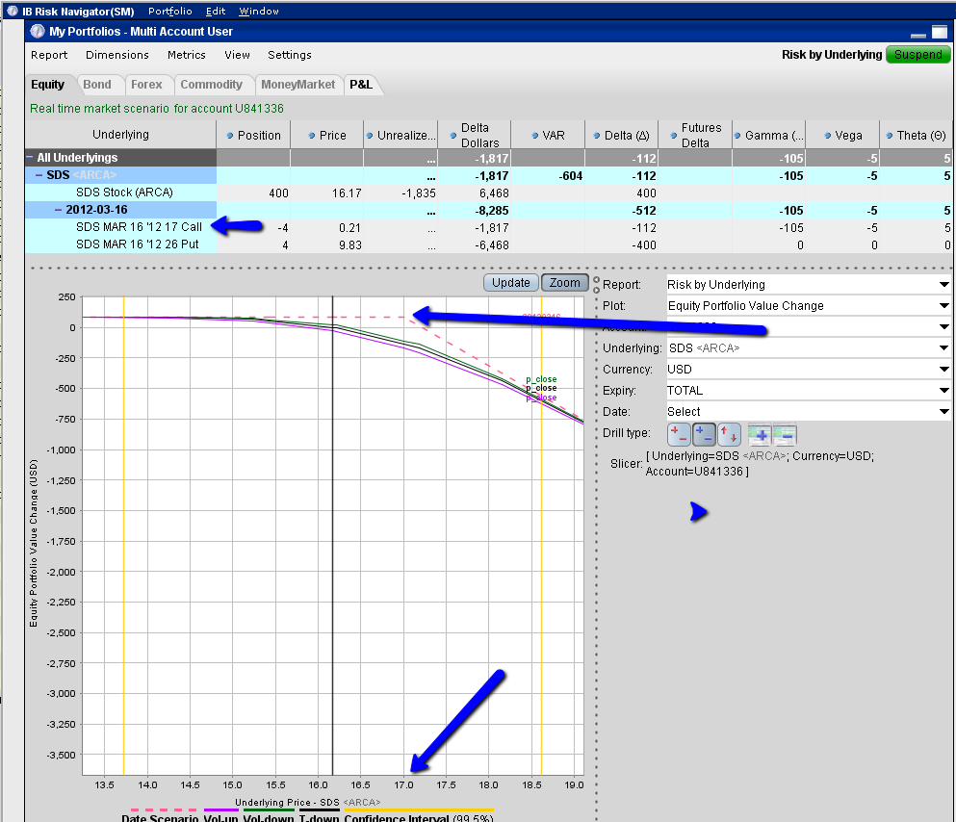Switch to the Bond tab
The width and height of the screenshot is (956, 822).
[x=97, y=85]
